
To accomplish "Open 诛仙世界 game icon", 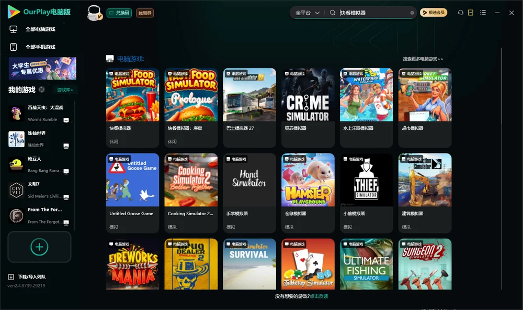I will (x=16, y=139).
